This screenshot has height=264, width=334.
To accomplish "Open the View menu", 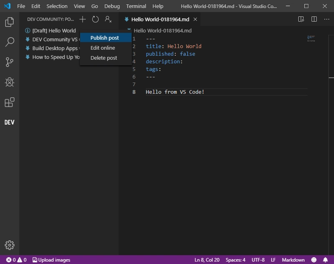I will pos(79,6).
